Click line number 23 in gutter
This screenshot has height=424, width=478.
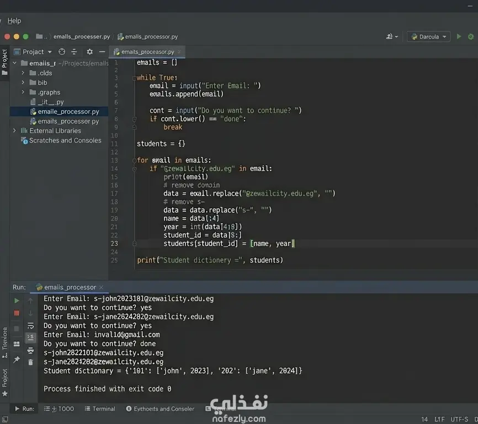tap(114, 243)
